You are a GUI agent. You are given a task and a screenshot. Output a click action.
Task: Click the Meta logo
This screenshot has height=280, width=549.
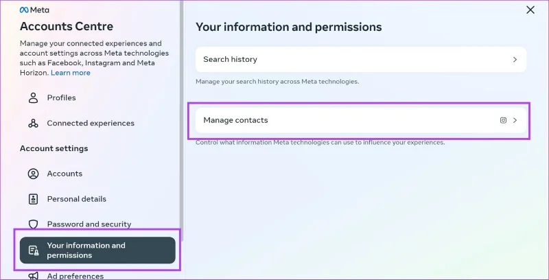point(34,10)
